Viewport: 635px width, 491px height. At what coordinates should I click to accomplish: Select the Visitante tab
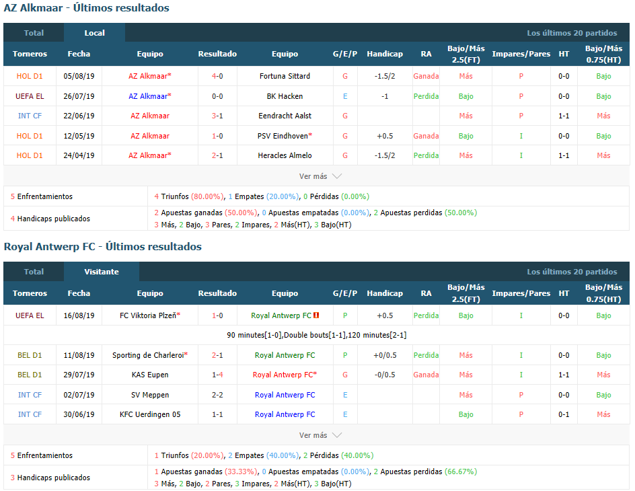tap(102, 272)
